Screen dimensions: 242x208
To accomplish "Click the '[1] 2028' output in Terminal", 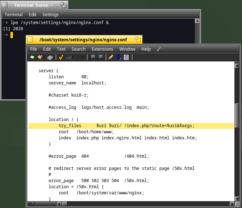I will click(x=13, y=29).
